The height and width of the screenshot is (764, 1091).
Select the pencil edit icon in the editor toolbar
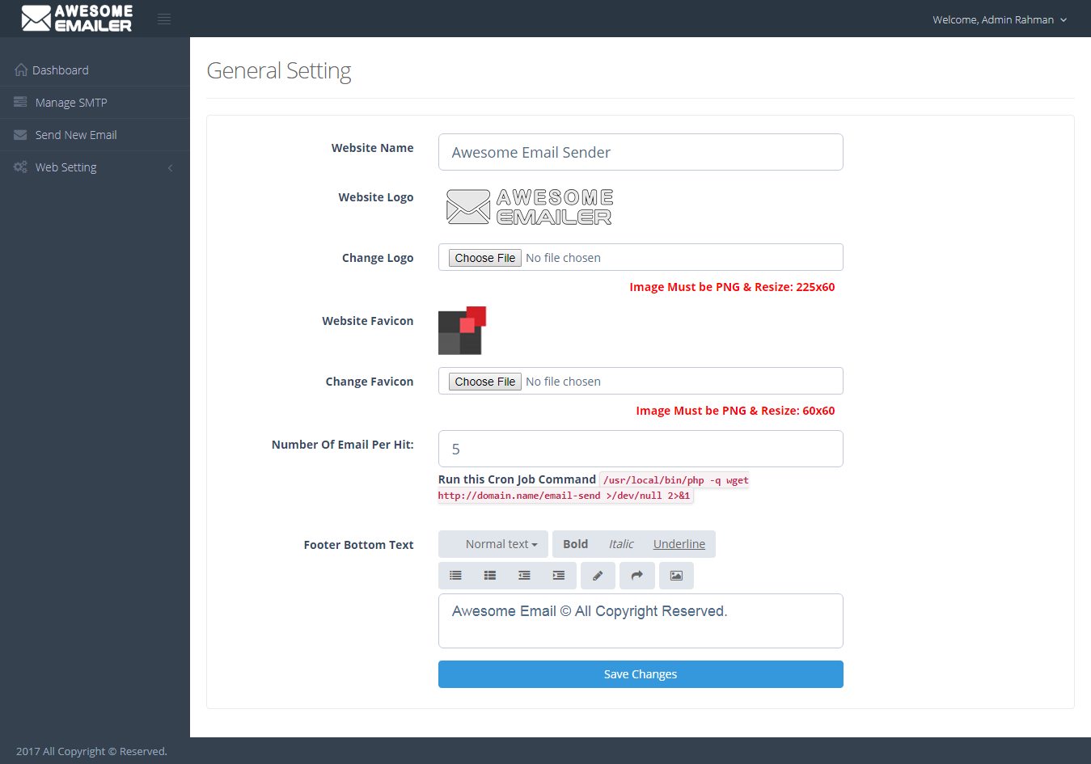point(598,575)
